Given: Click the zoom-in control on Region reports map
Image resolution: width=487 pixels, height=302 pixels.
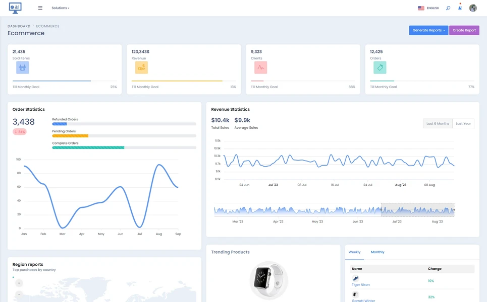Looking at the screenshot, I should click(x=18, y=283).
